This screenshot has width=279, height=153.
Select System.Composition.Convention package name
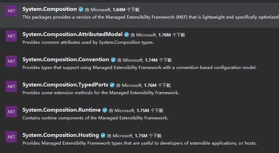click(66, 60)
